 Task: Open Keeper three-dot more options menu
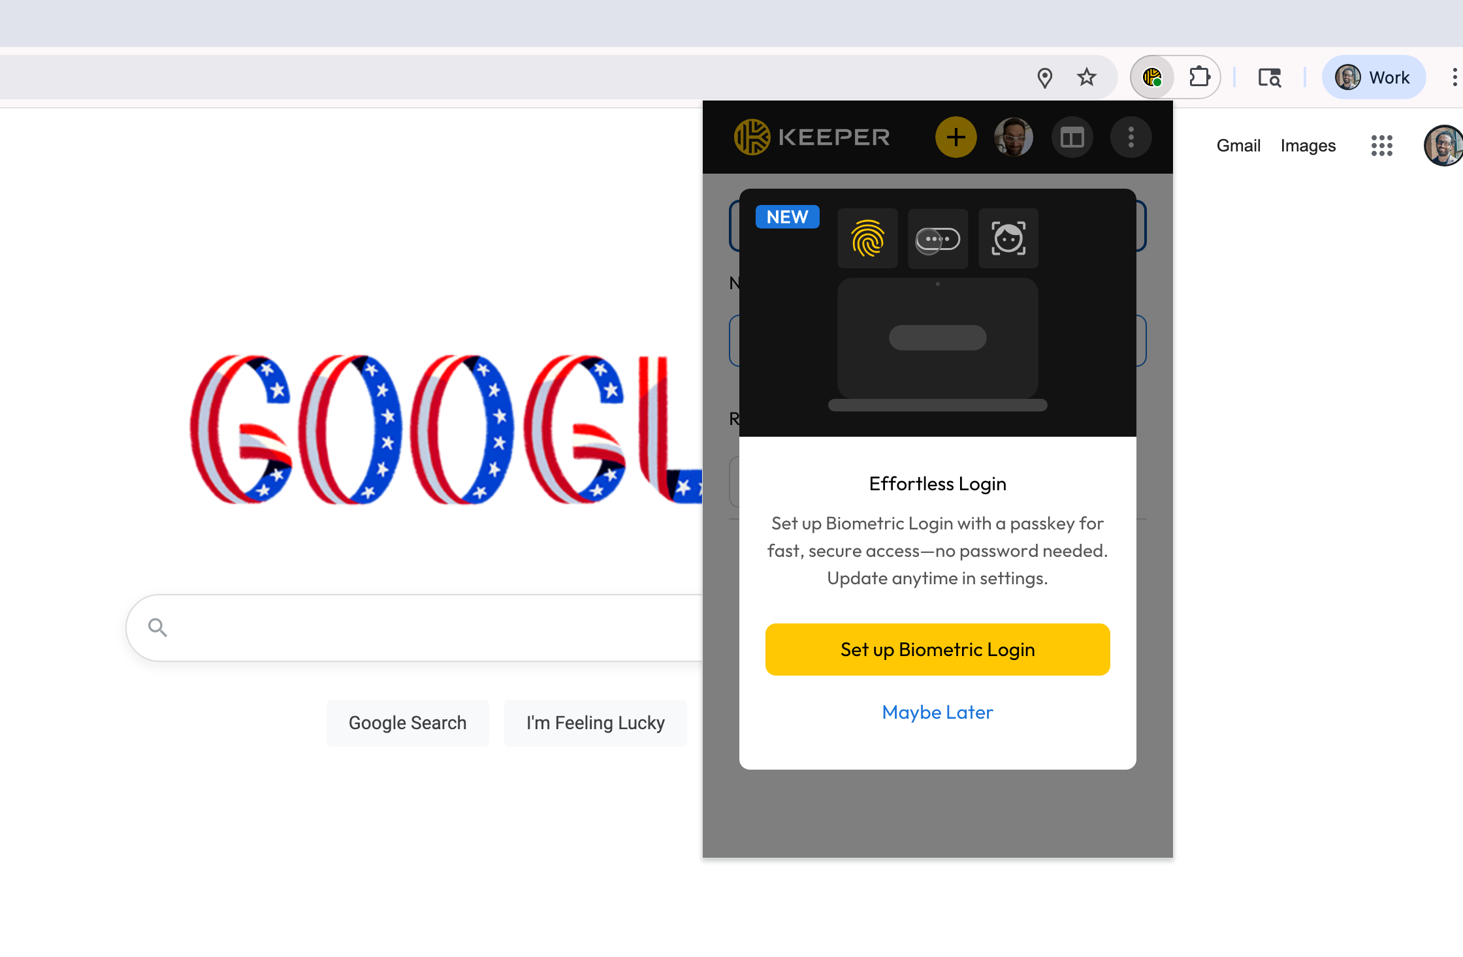pos(1131,137)
